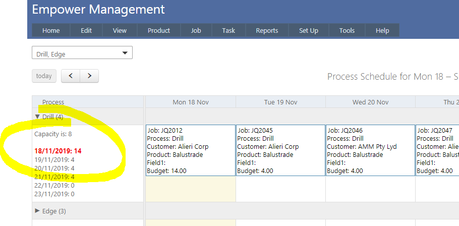Select job JQ2046 card on Wednesday
The width and height of the screenshot is (459, 226).
pos(370,150)
